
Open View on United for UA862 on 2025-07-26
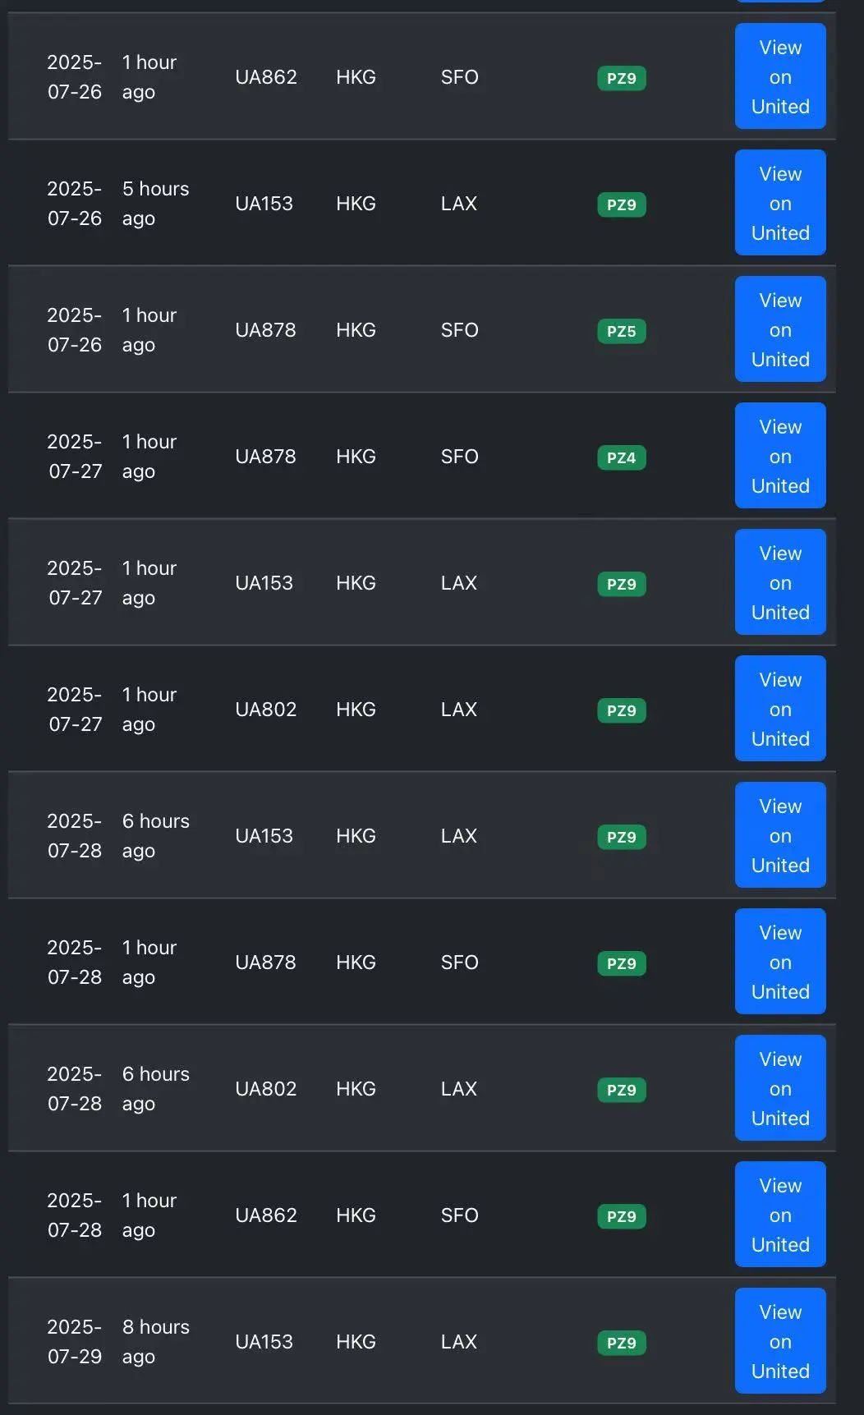click(x=779, y=76)
